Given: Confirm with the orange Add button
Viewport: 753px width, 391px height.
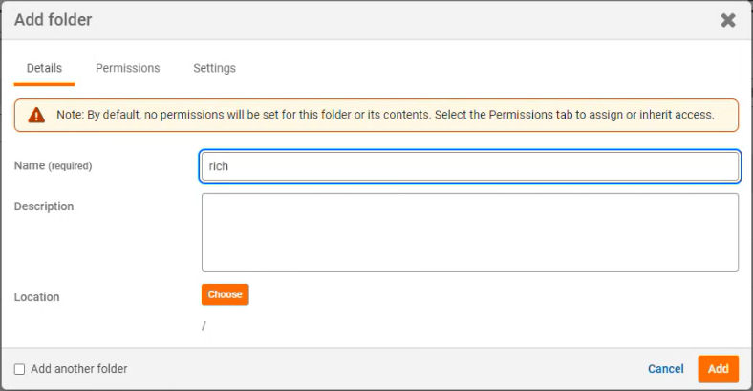Looking at the screenshot, I should (x=718, y=369).
